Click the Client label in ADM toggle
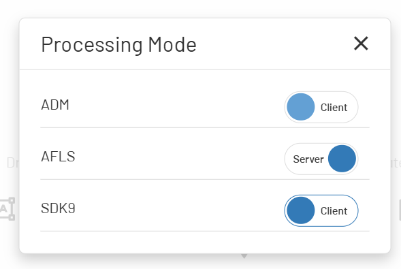401x269 pixels. (x=334, y=108)
